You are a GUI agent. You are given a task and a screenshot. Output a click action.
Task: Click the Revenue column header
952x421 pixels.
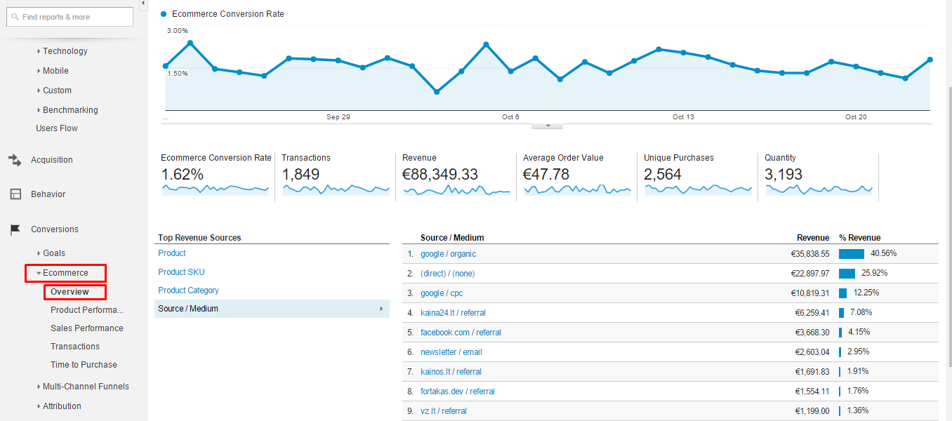813,238
